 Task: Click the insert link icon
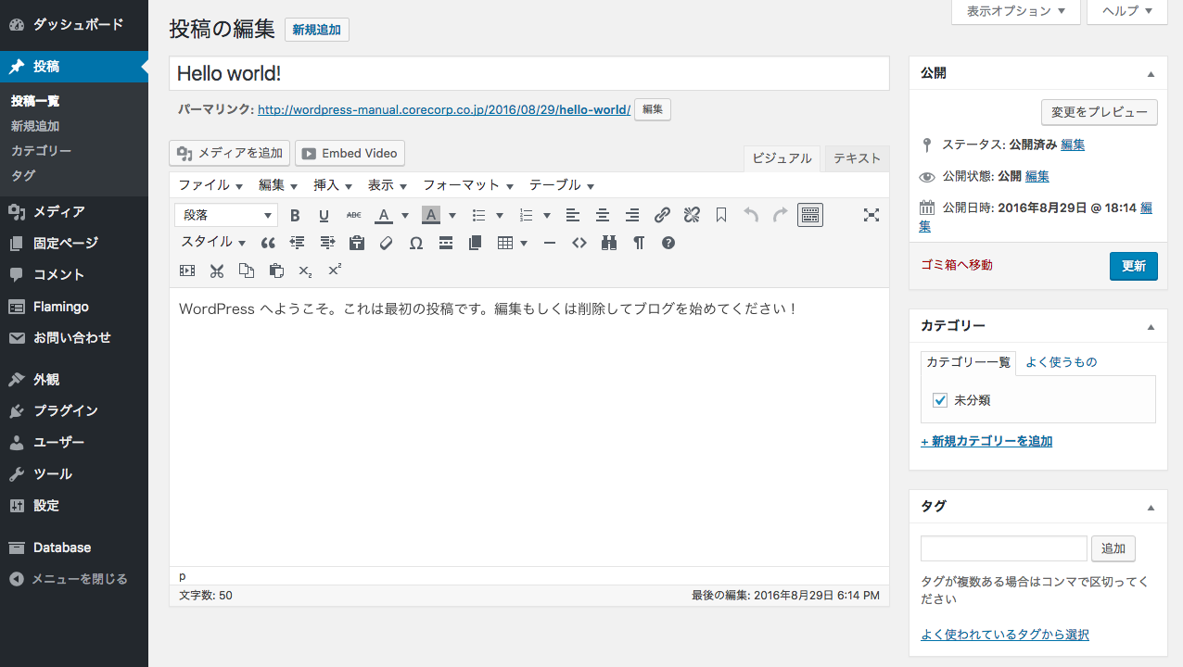[662, 216]
